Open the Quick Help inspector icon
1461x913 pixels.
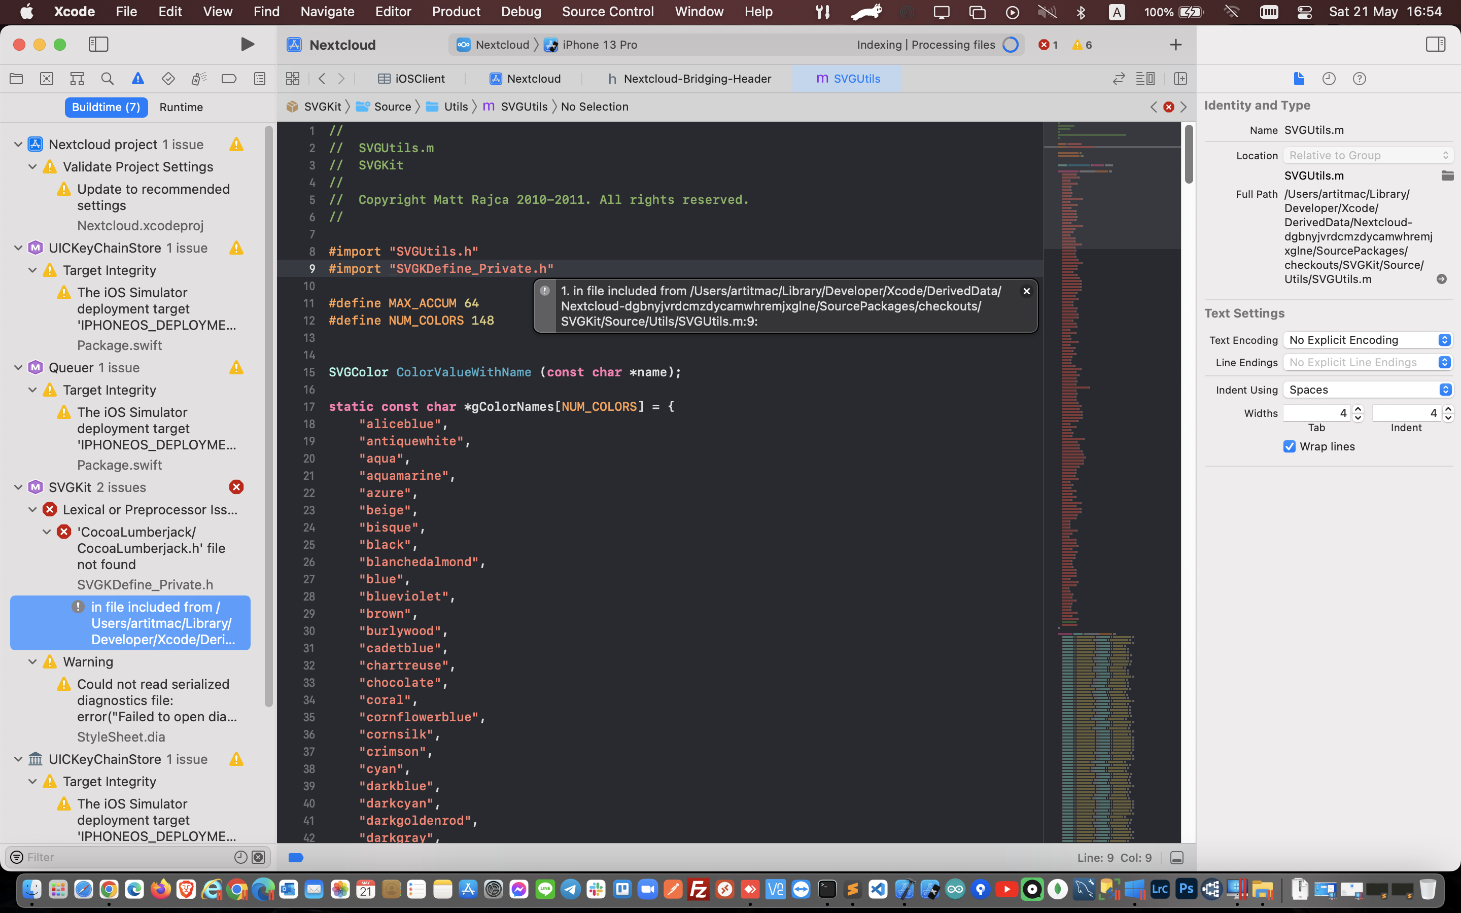click(x=1359, y=79)
